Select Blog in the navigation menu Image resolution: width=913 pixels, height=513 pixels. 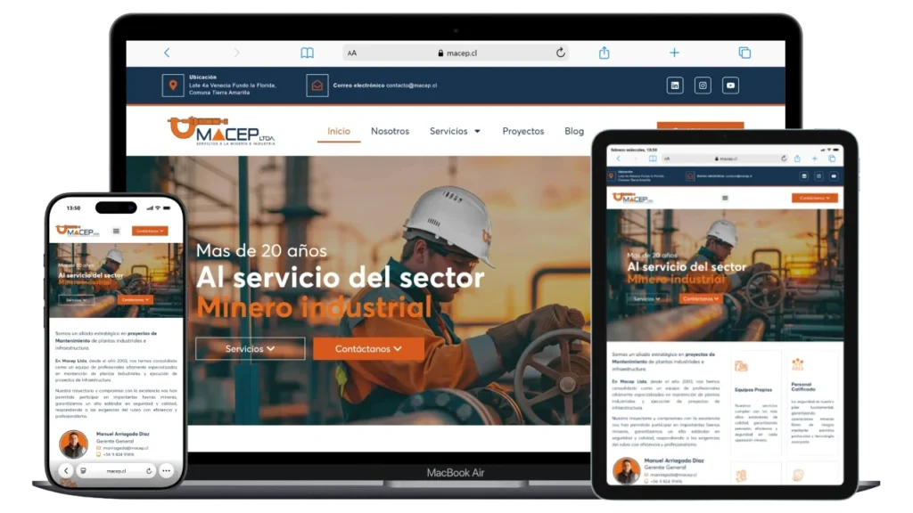click(x=573, y=131)
